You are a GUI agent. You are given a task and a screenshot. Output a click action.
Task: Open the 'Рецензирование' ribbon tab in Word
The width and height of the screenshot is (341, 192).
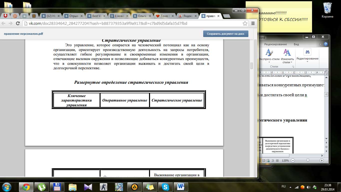click(275, 44)
